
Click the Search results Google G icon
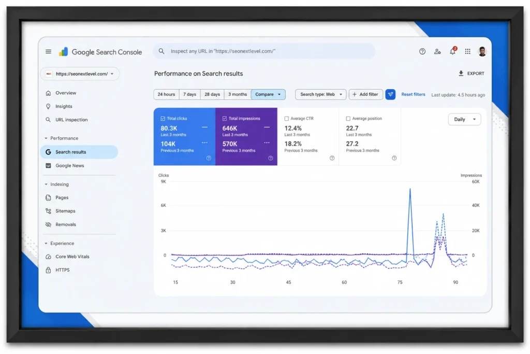coord(48,152)
